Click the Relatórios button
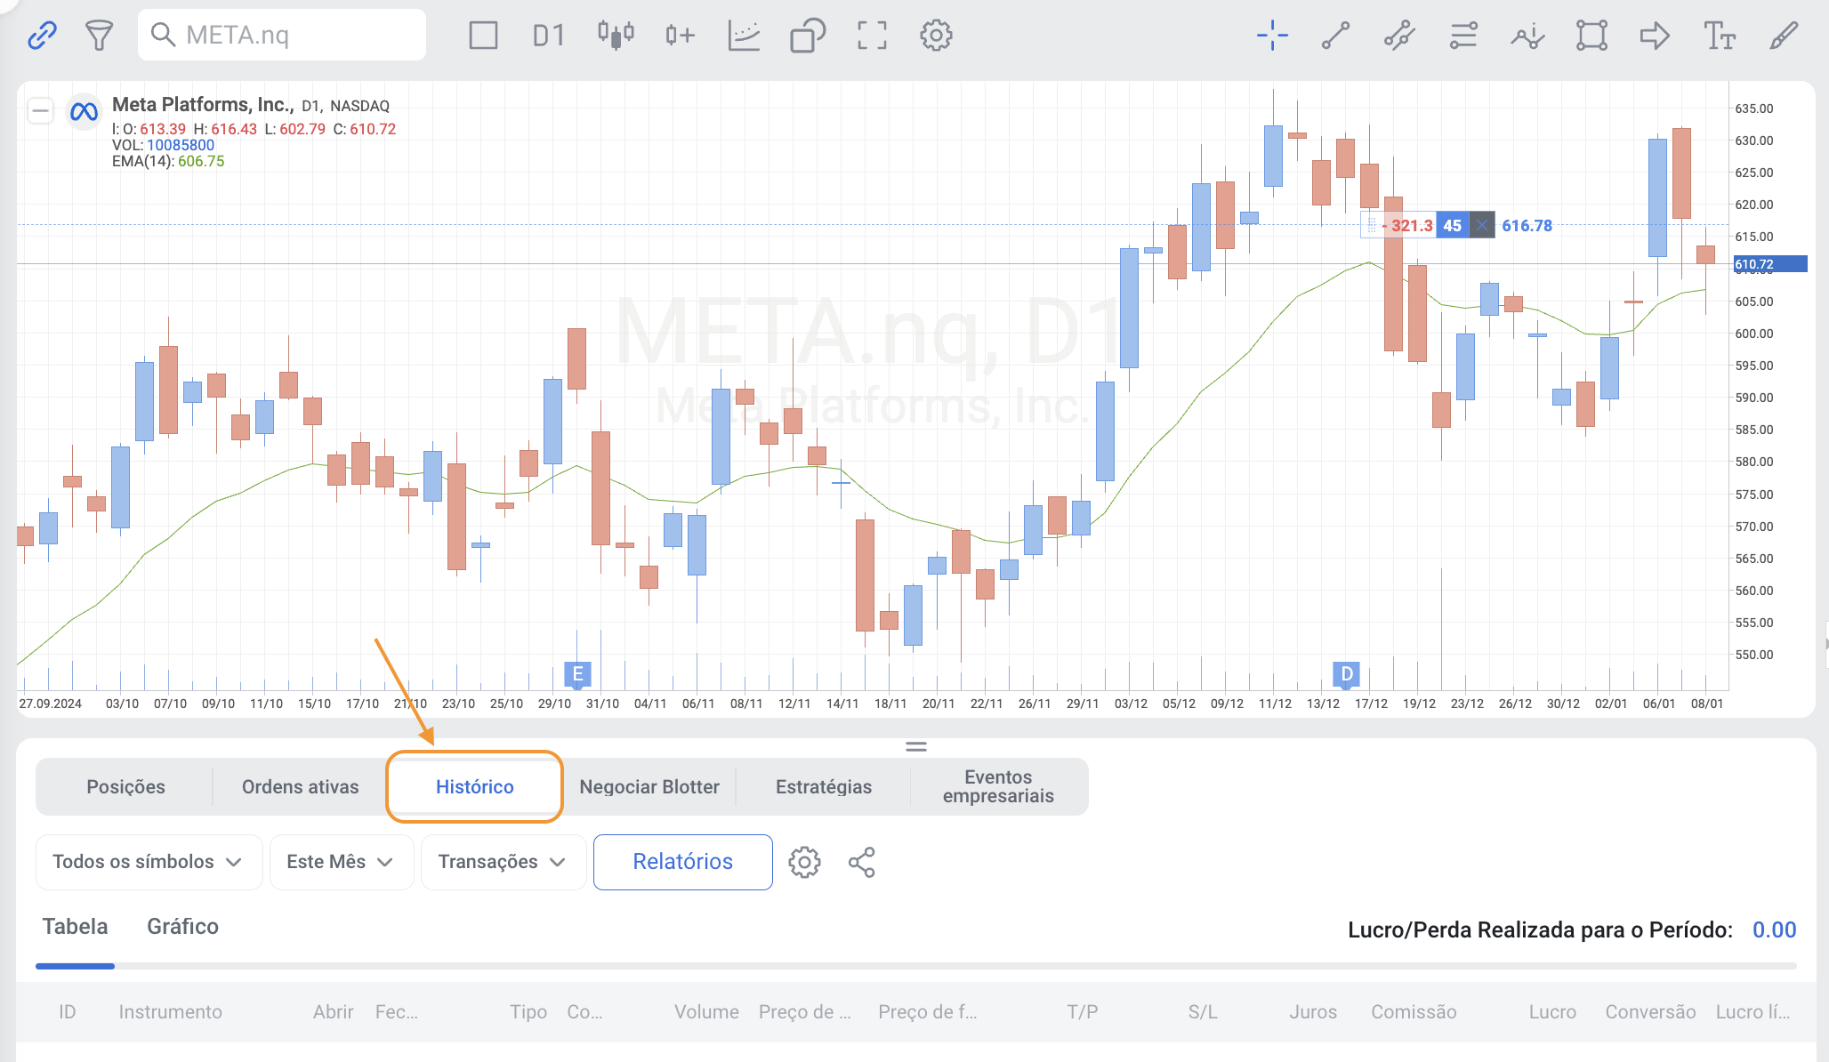 [x=682, y=862]
